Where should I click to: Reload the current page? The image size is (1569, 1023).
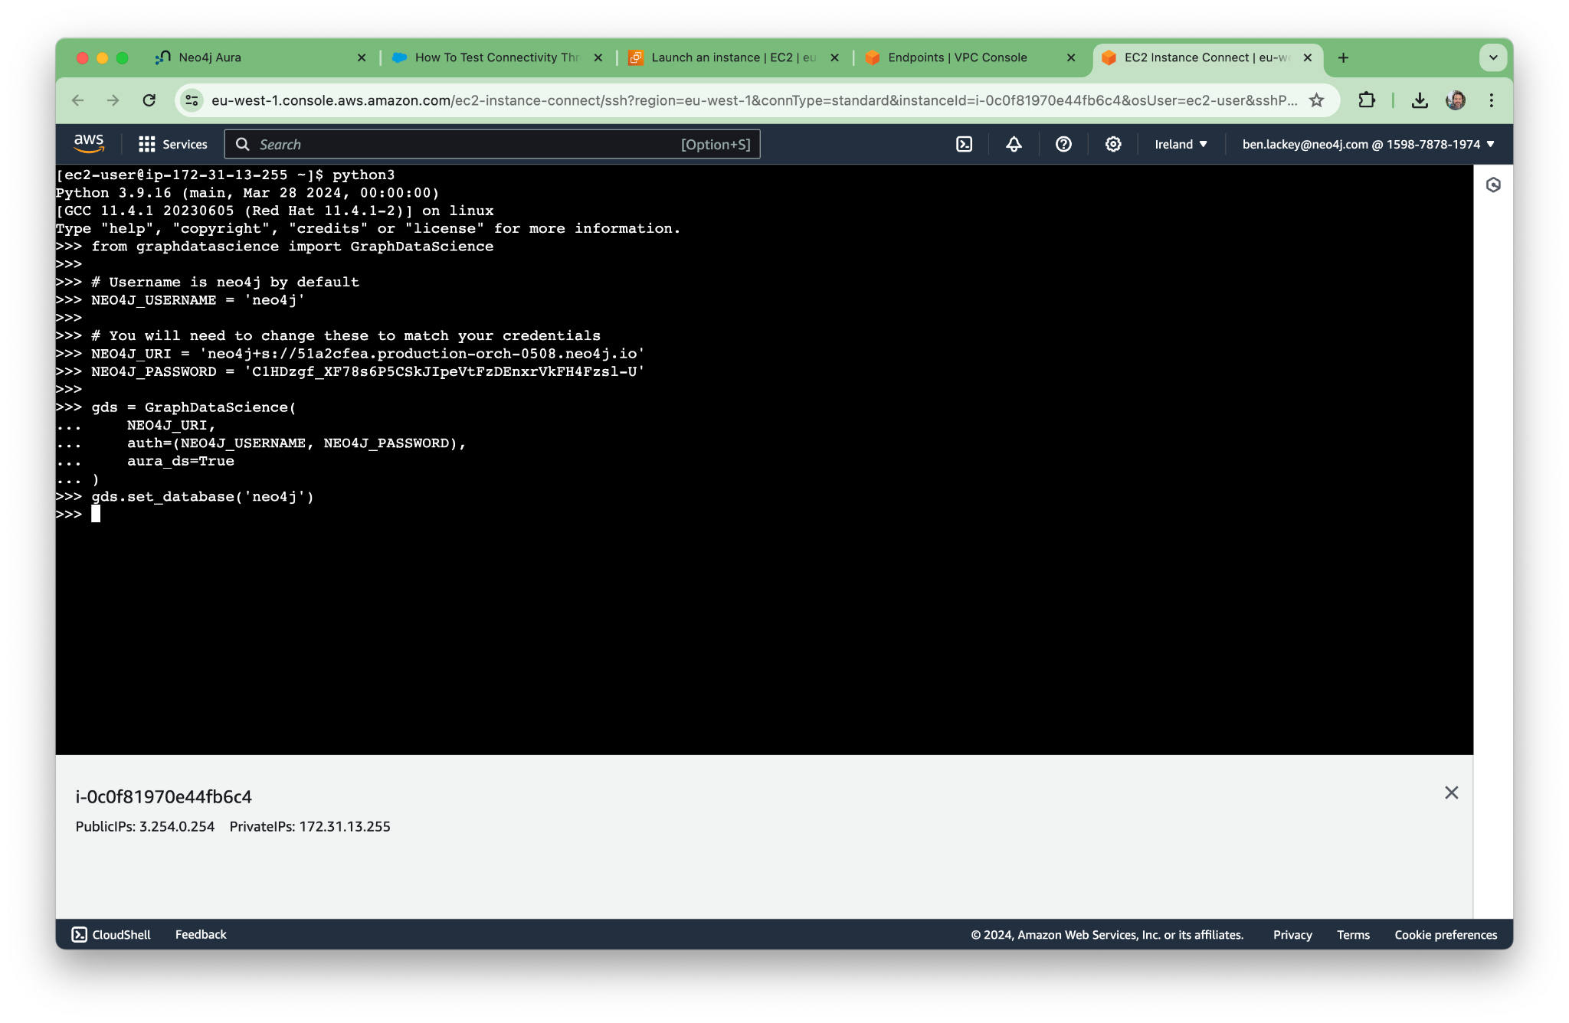click(149, 100)
